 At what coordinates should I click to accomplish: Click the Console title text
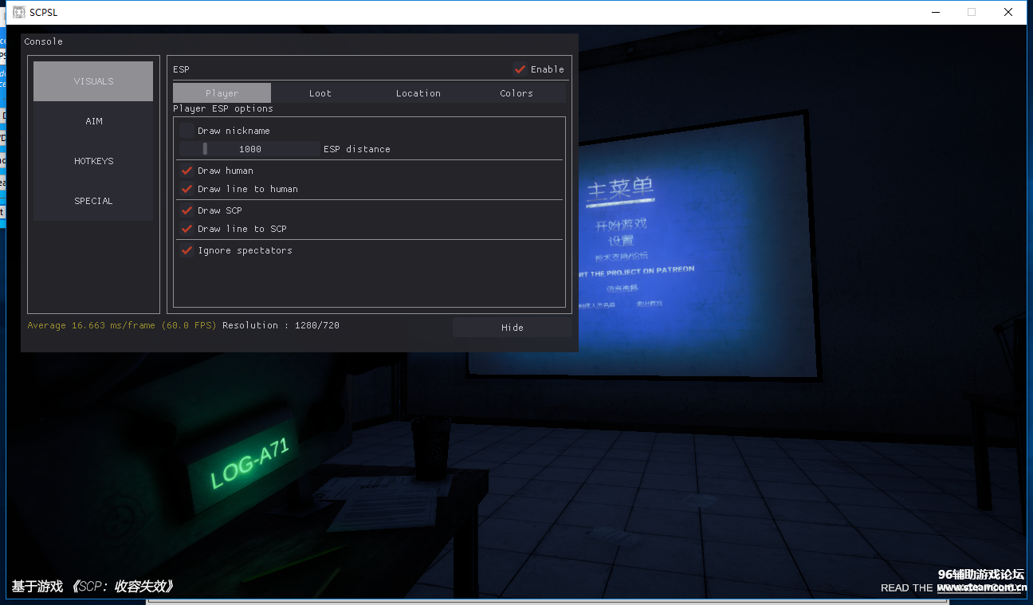click(x=43, y=41)
